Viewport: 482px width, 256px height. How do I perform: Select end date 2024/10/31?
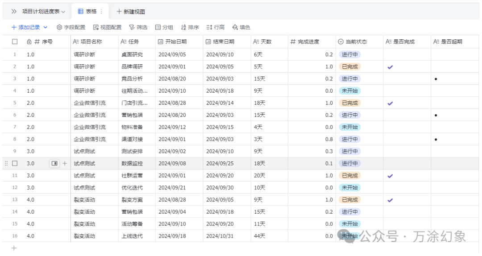[227, 236]
